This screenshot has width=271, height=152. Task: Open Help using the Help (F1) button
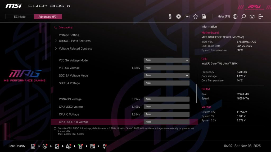tap(224, 16)
